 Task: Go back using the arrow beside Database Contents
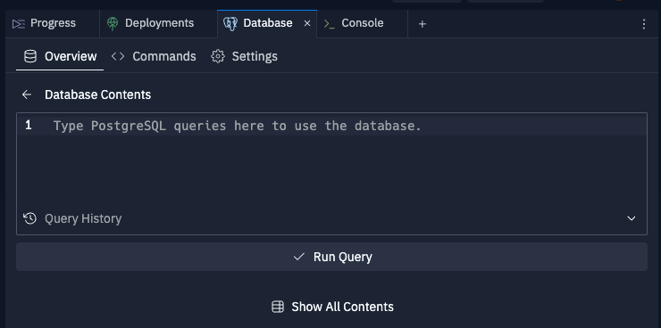point(27,94)
